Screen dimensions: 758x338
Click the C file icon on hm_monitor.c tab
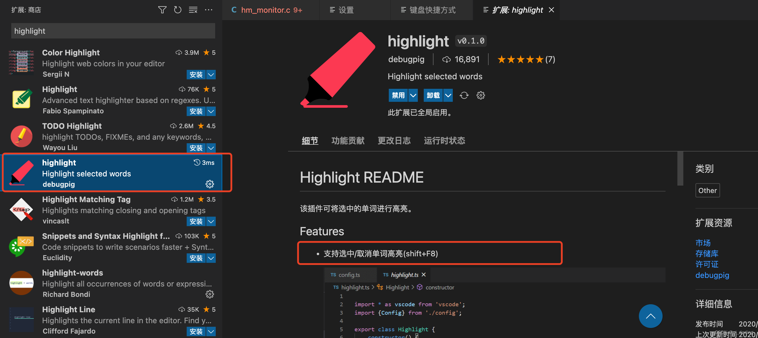(234, 10)
